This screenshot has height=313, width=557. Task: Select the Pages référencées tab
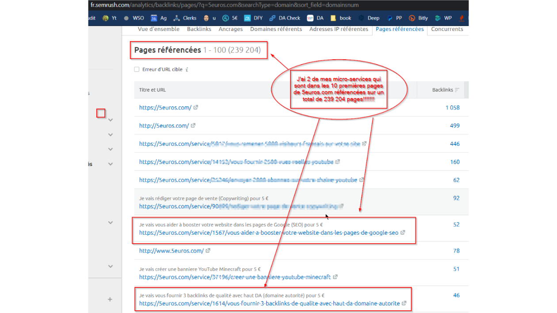(400, 29)
